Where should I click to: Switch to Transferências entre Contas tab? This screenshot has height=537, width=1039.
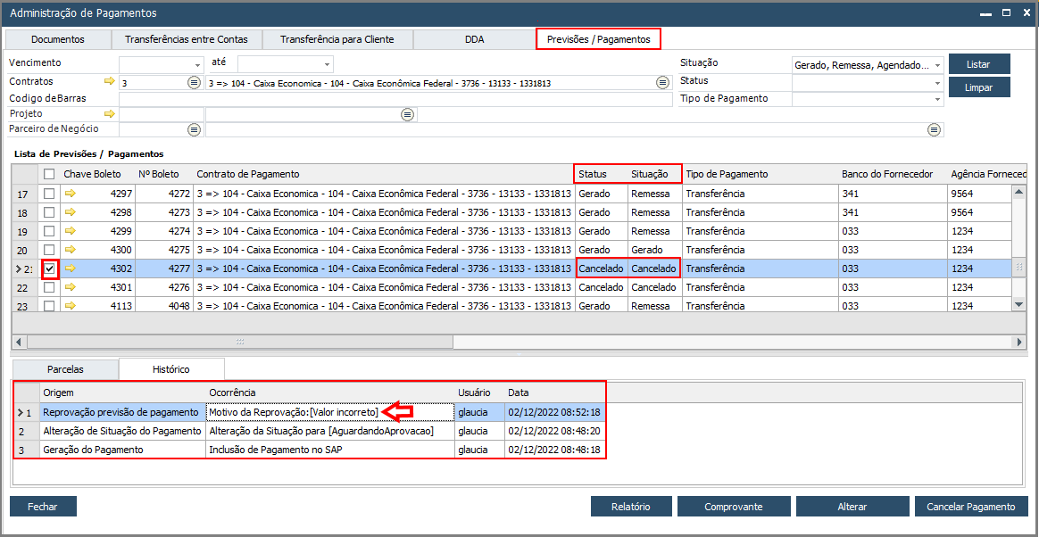pyautogui.click(x=187, y=39)
